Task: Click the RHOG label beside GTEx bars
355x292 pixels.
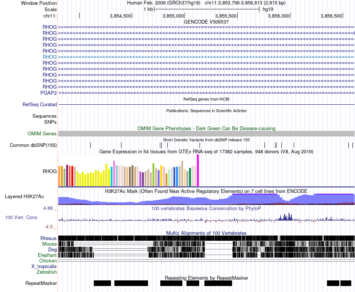Action: (50, 171)
